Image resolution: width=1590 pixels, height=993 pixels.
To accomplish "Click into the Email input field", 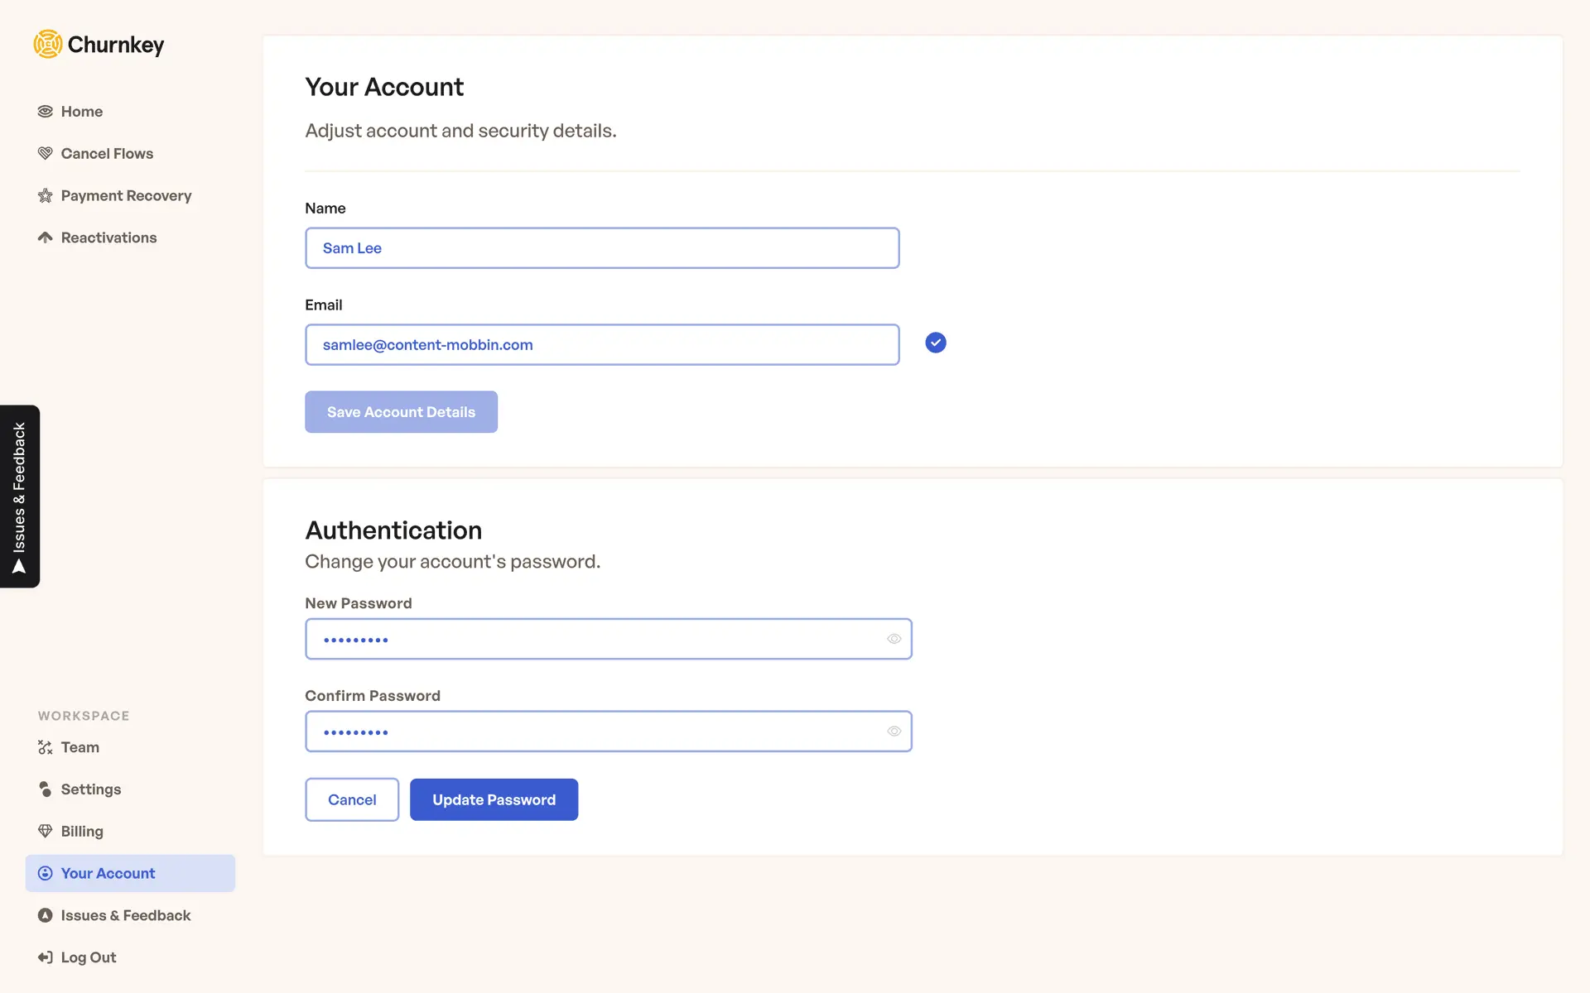I will coord(602,345).
